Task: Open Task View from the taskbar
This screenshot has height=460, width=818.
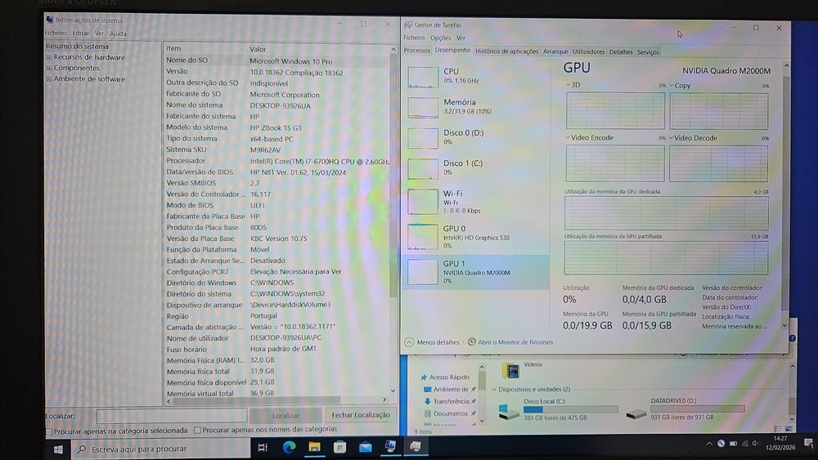Action: [263, 448]
